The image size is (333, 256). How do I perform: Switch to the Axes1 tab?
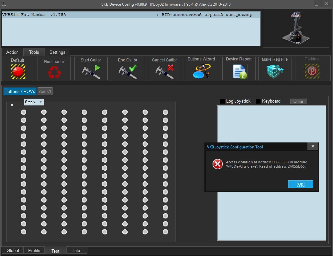coord(45,91)
